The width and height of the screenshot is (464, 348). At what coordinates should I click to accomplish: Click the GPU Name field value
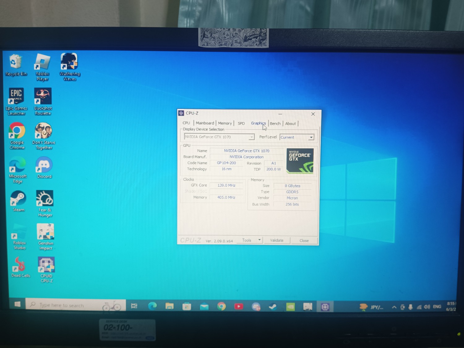(247, 151)
